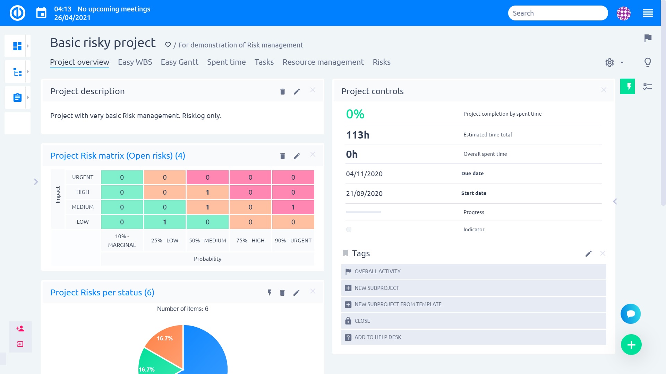This screenshot has width=666, height=374.
Task: Click the calendar icon in top bar
Action: 41,13
